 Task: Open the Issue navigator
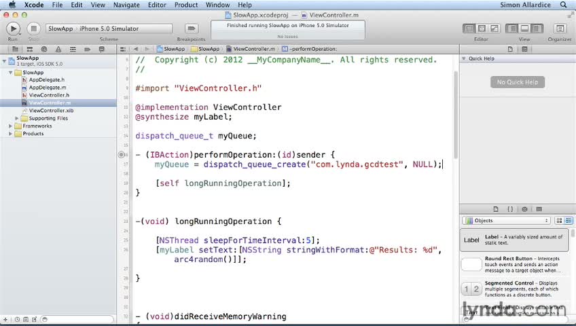coord(58,49)
